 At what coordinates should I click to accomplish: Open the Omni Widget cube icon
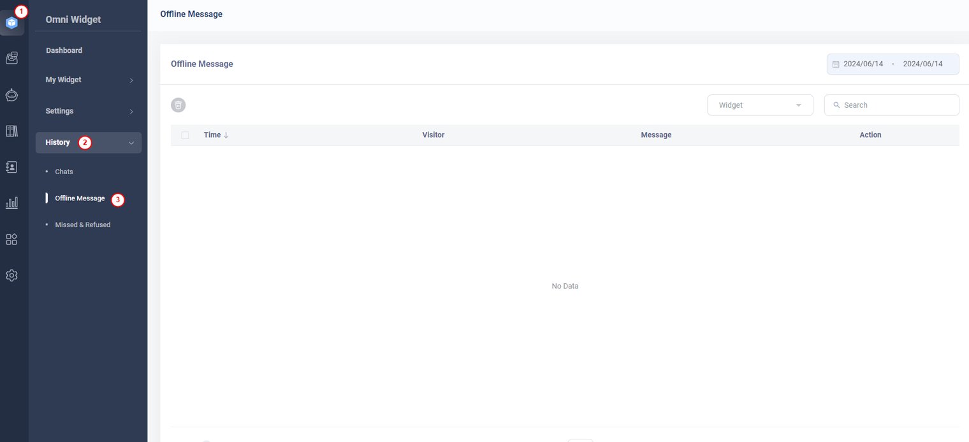tap(11, 23)
